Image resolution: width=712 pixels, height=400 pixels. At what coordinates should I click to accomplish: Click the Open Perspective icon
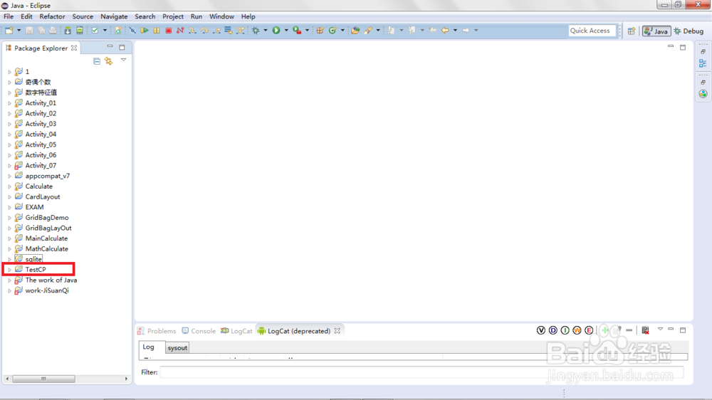point(632,31)
